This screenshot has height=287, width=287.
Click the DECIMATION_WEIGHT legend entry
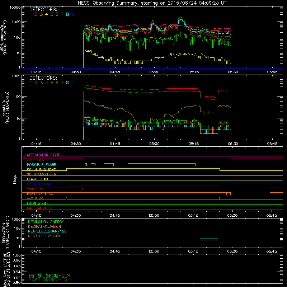(x=46, y=226)
